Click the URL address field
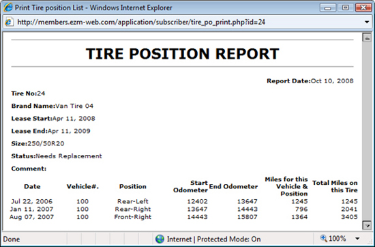This screenshot has width=375, height=247. click(x=141, y=23)
